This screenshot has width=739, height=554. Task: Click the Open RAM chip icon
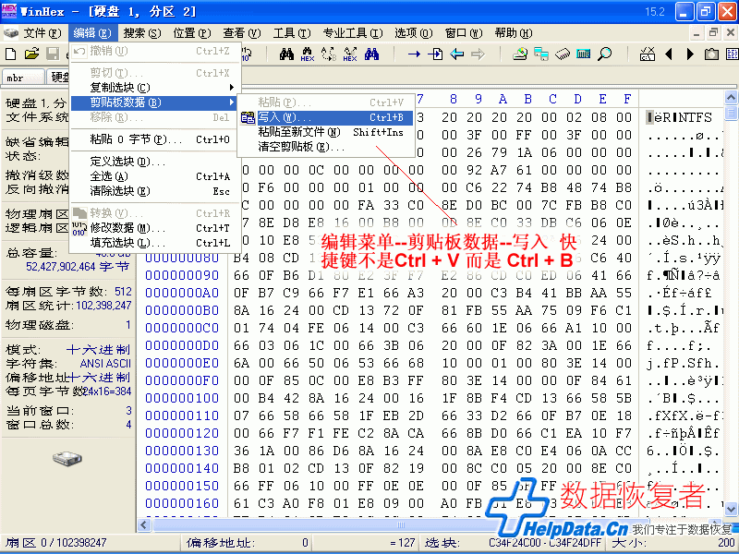tap(563, 54)
